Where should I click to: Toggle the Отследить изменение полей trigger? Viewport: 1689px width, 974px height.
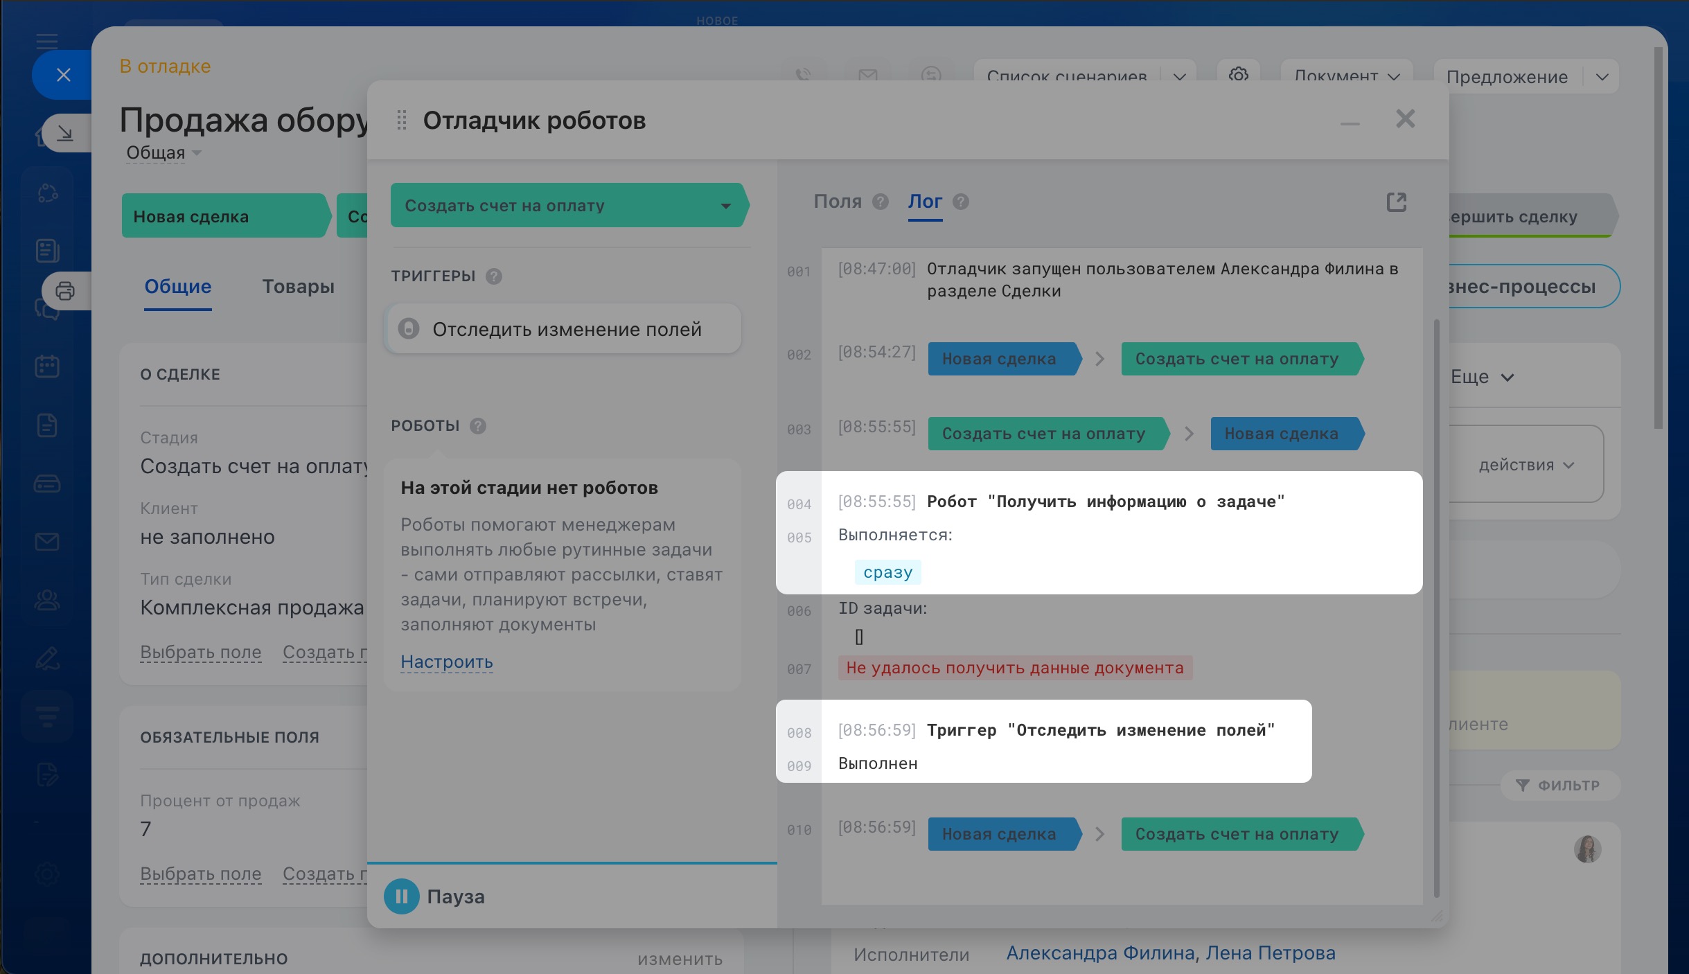coord(409,328)
